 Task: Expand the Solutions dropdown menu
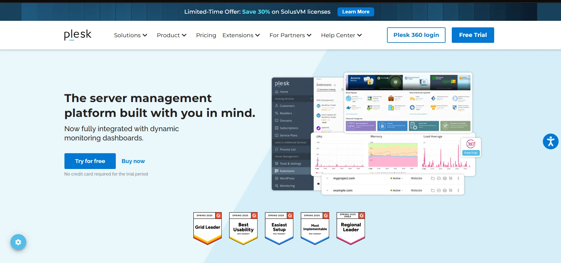[131, 35]
